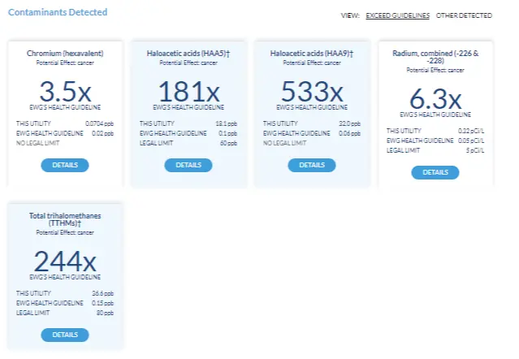Click the Haloacetic acids (HAA9) card title
The width and height of the screenshot is (519, 359).
click(x=312, y=54)
